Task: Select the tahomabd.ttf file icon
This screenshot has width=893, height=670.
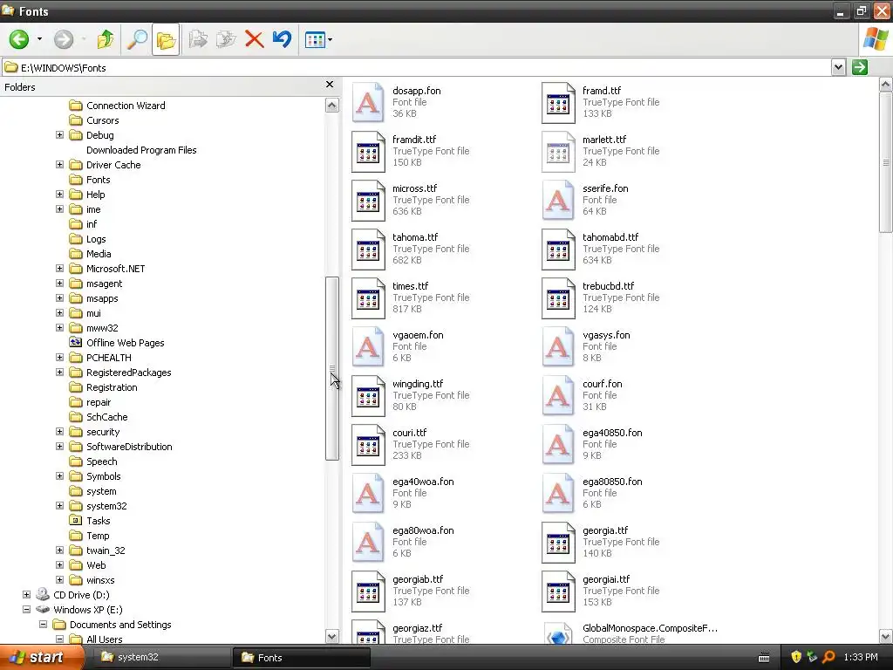Action: pyautogui.click(x=558, y=250)
